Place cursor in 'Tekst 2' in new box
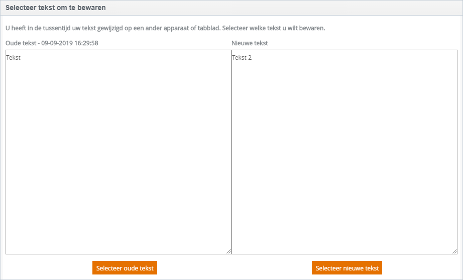Viewport: 463px width, 280px height. (242, 58)
